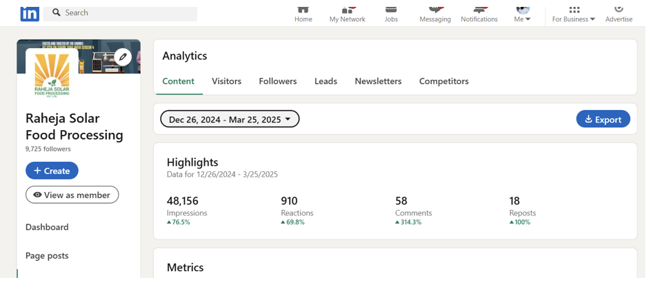Edit the page cover with pencil icon
651x300 pixels.
[x=123, y=57]
